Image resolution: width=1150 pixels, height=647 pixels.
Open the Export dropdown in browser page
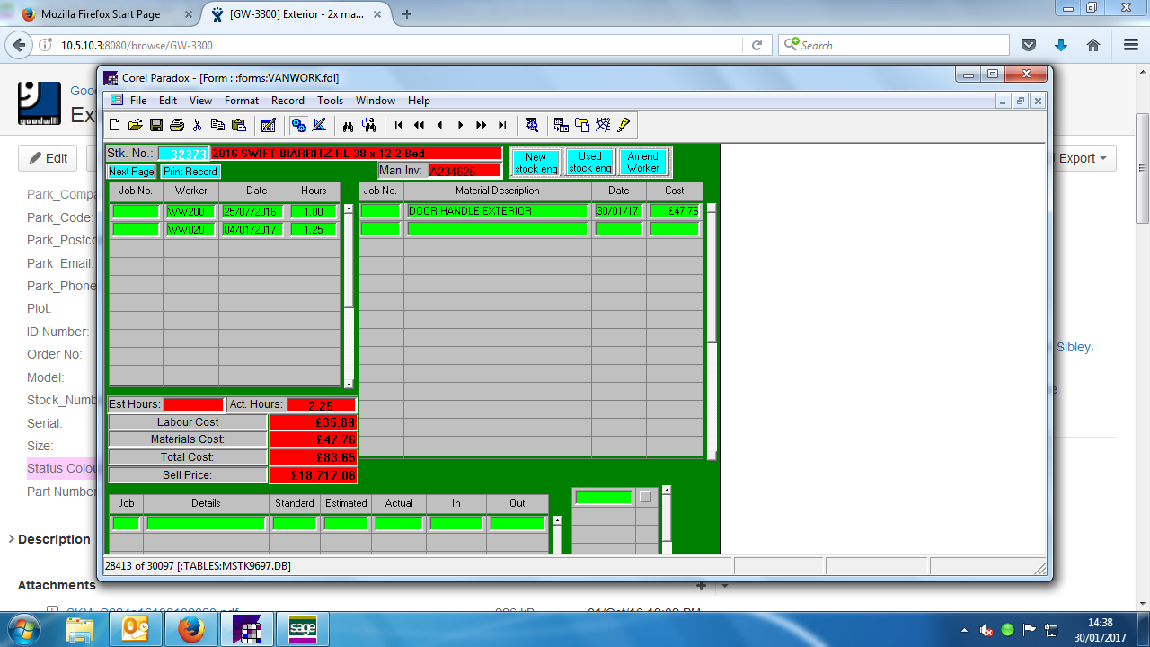[1084, 158]
